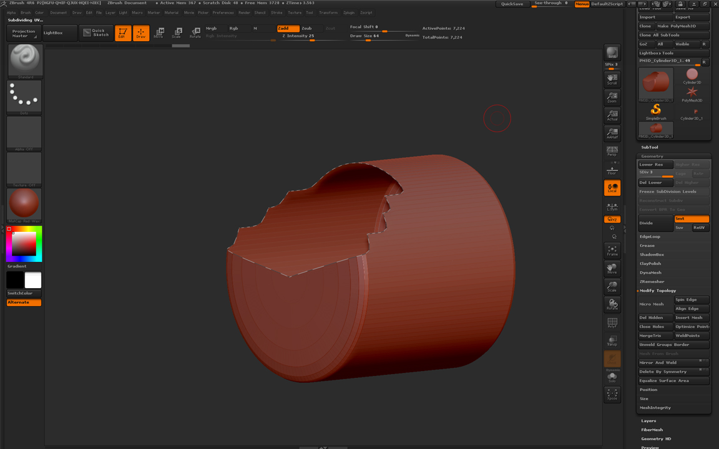Image resolution: width=719 pixels, height=449 pixels.
Task: Toggle Edit mode in the top shelf
Action: pyautogui.click(x=123, y=33)
